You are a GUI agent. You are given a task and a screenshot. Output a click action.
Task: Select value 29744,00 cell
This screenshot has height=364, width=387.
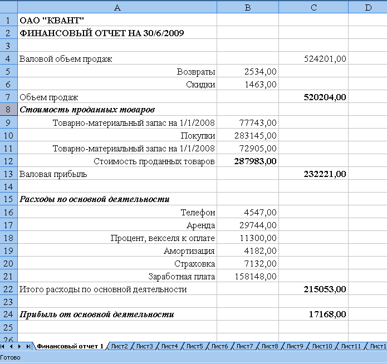pos(248,225)
